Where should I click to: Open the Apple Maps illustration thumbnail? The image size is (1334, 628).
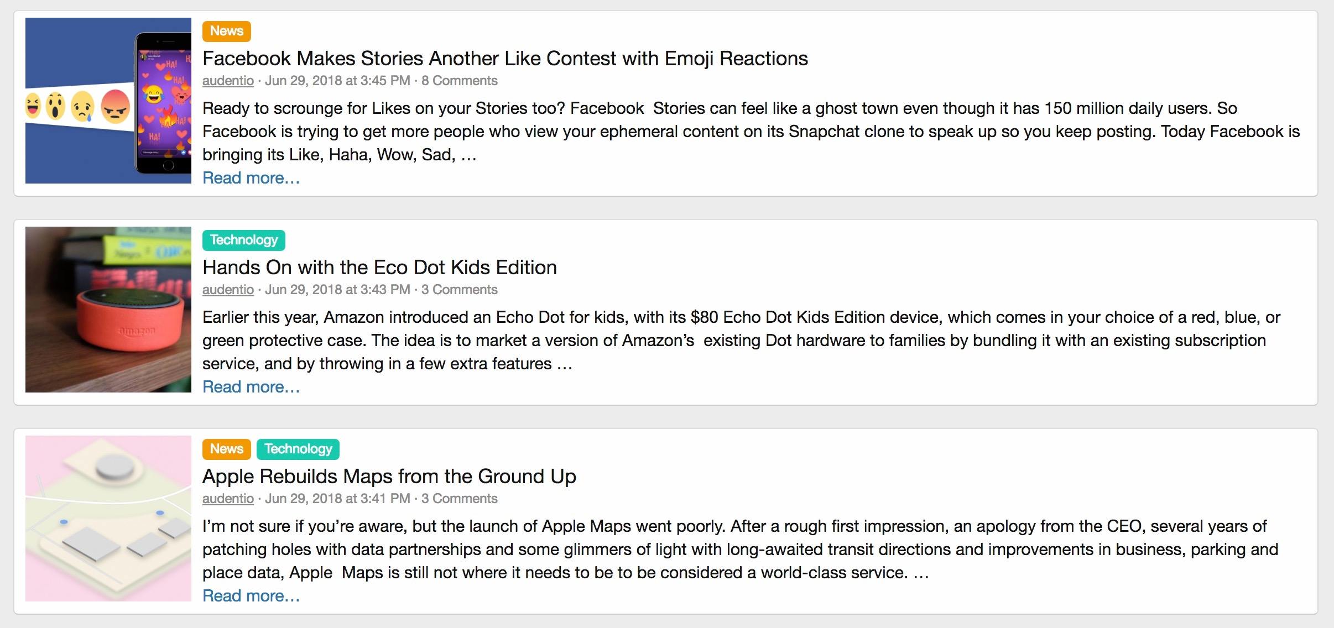[x=108, y=519]
